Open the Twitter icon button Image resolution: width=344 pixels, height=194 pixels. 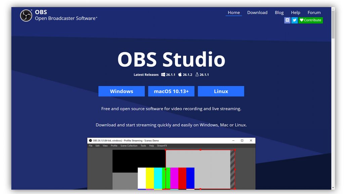[x=294, y=20]
